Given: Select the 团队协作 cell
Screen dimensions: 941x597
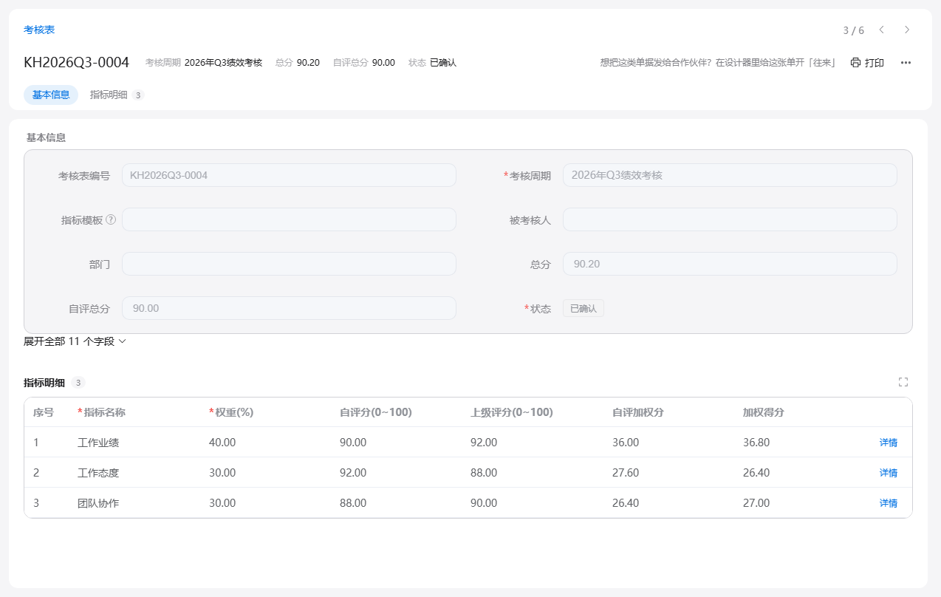Looking at the screenshot, I should tap(98, 503).
